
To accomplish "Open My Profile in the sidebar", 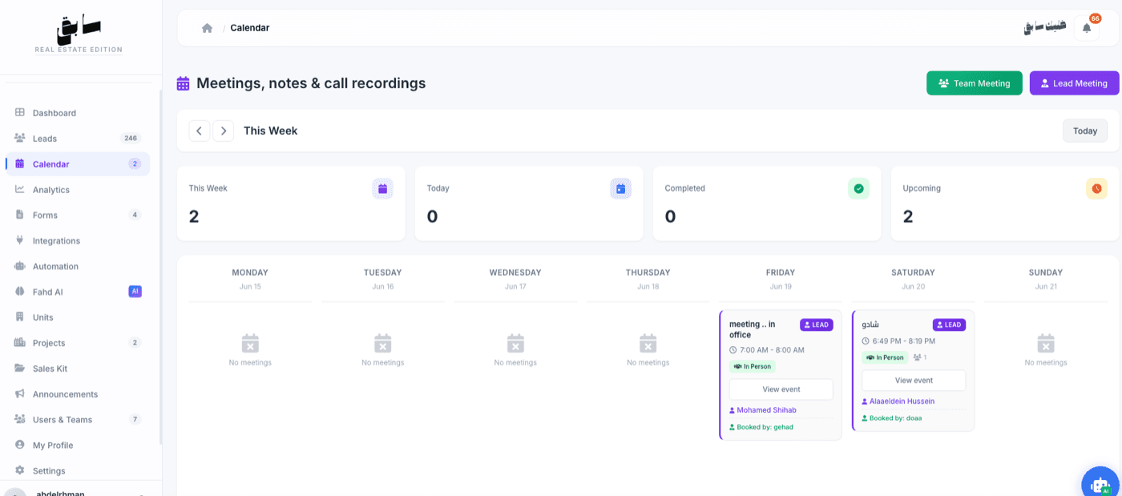I will [x=78, y=445].
